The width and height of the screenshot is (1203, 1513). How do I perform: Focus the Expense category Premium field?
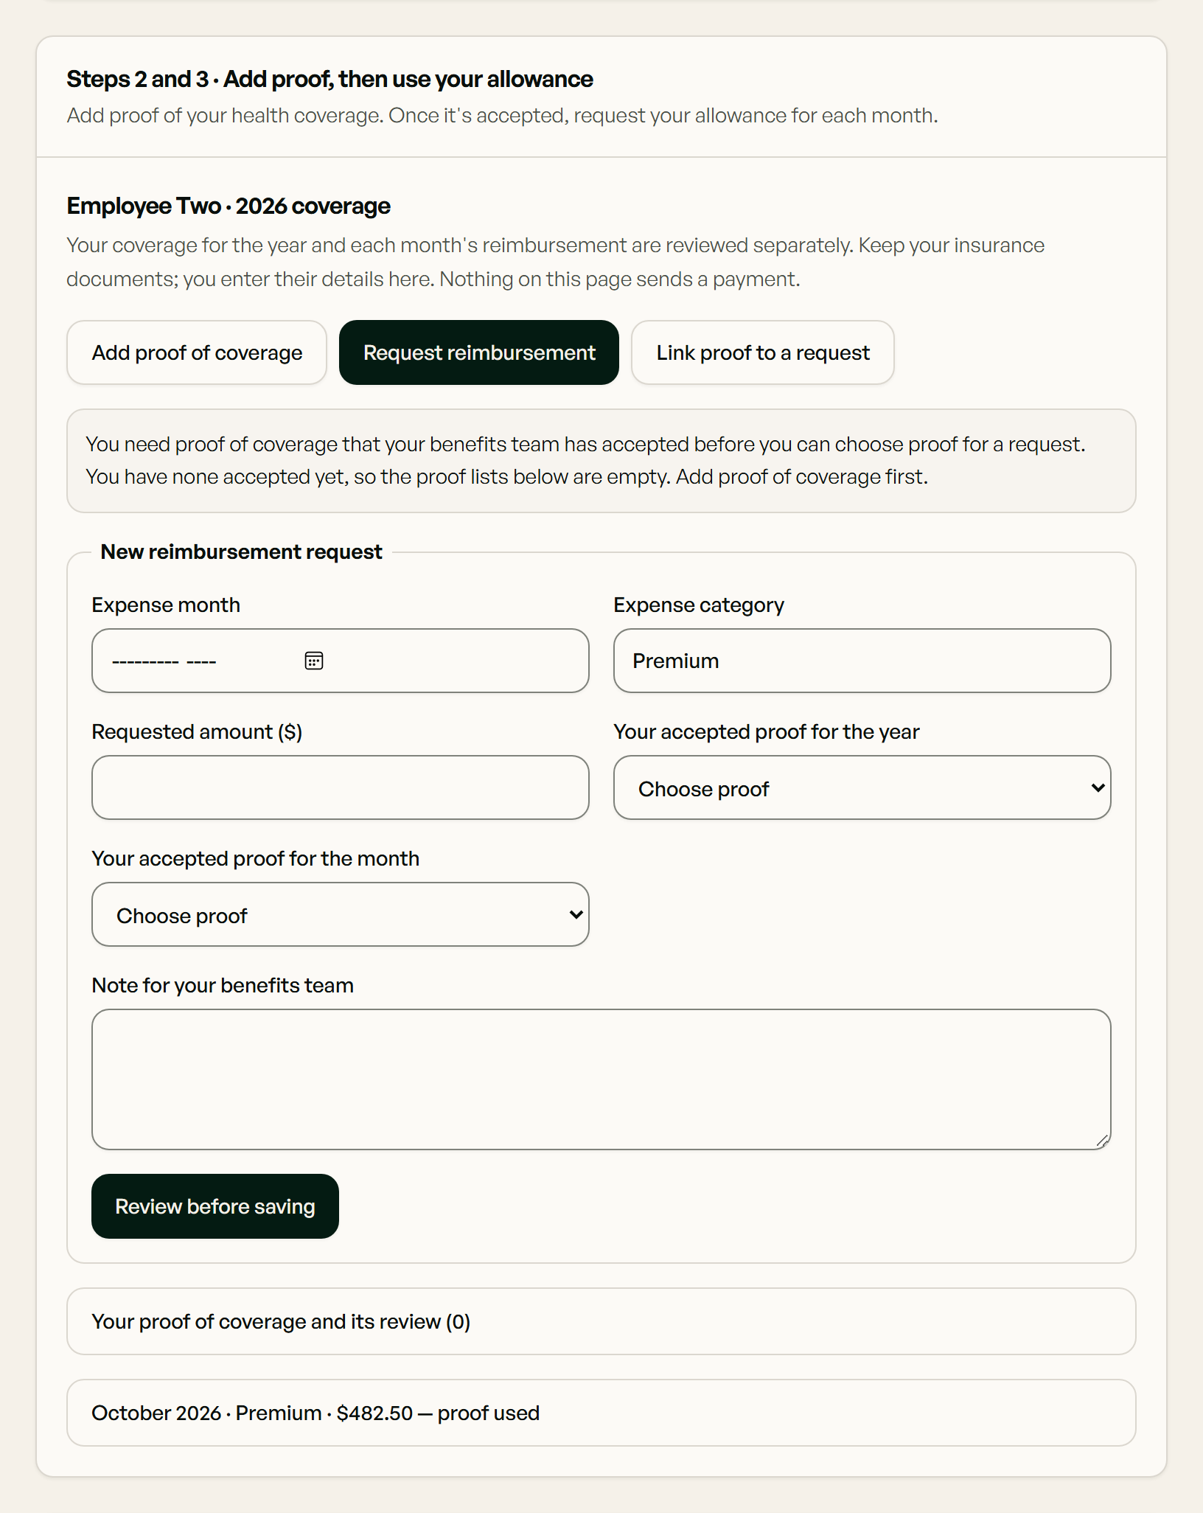pyautogui.click(x=862, y=661)
